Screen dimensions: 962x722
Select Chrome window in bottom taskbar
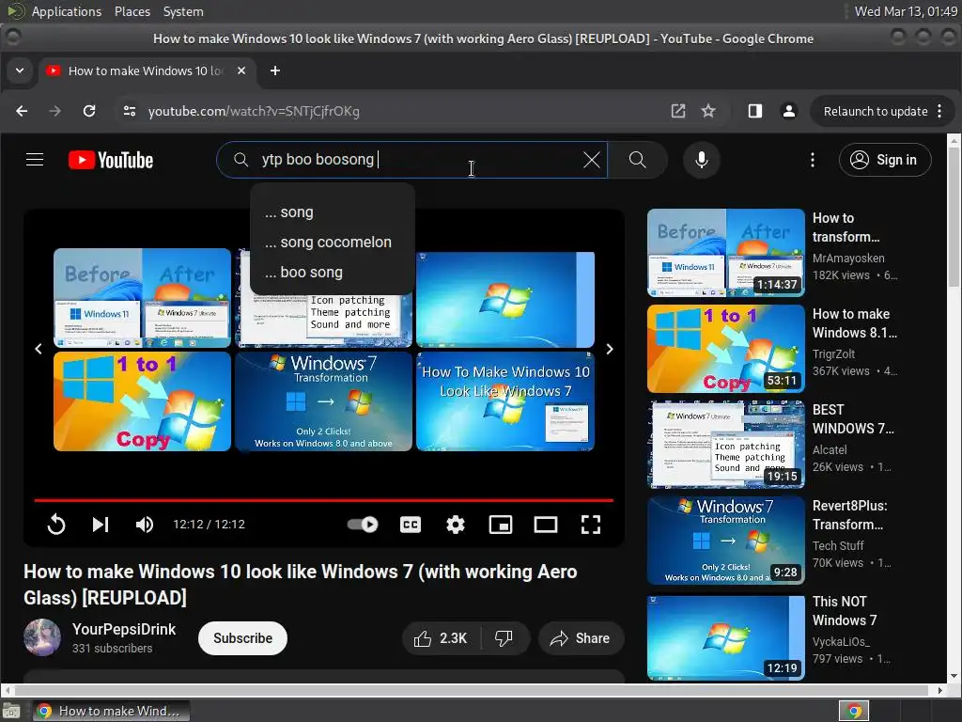pyautogui.click(x=111, y=711)
